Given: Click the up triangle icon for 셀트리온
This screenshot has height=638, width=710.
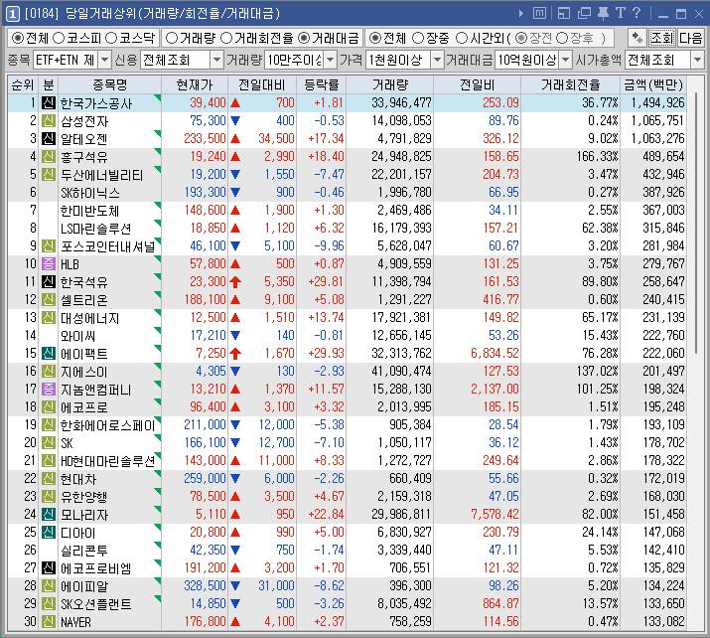Looking at the screenshot, I should coord(235,299).
